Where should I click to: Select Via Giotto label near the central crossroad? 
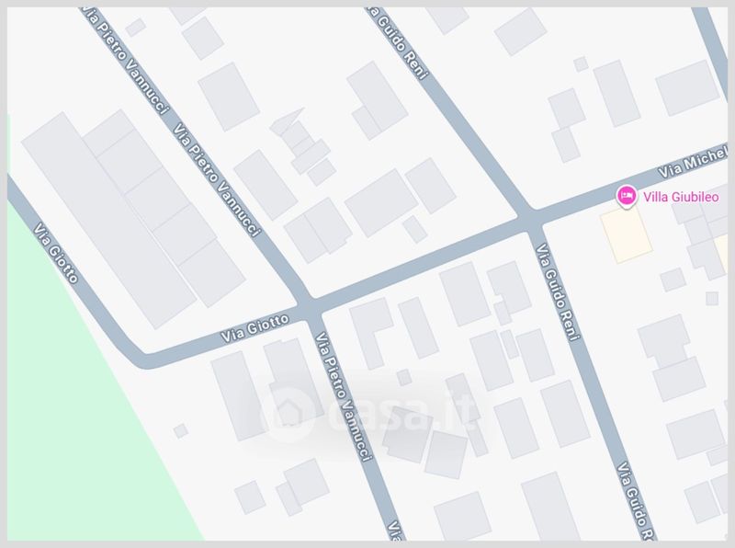255,328
